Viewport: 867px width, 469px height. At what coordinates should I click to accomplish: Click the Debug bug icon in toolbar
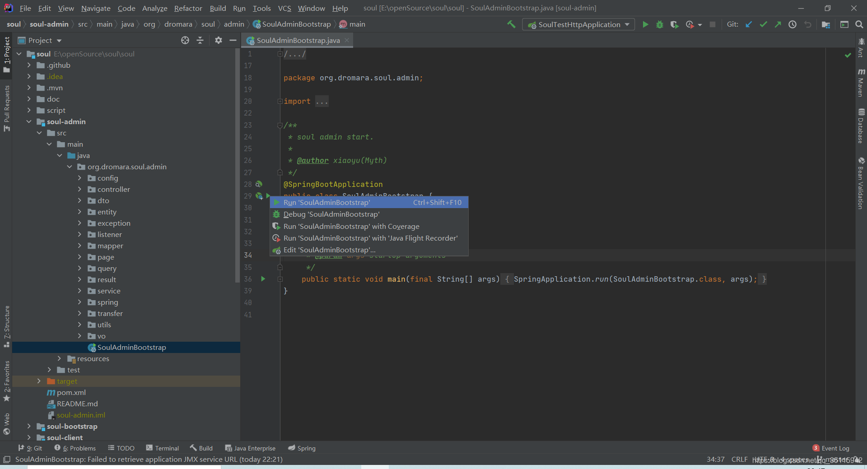(x=660, y=24)
